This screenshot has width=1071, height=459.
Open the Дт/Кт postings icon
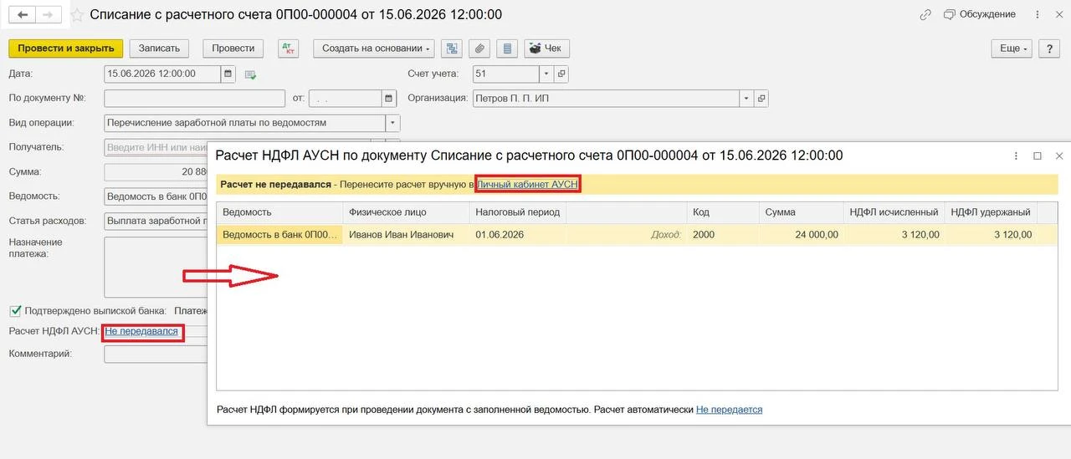[x=290, y=48]
